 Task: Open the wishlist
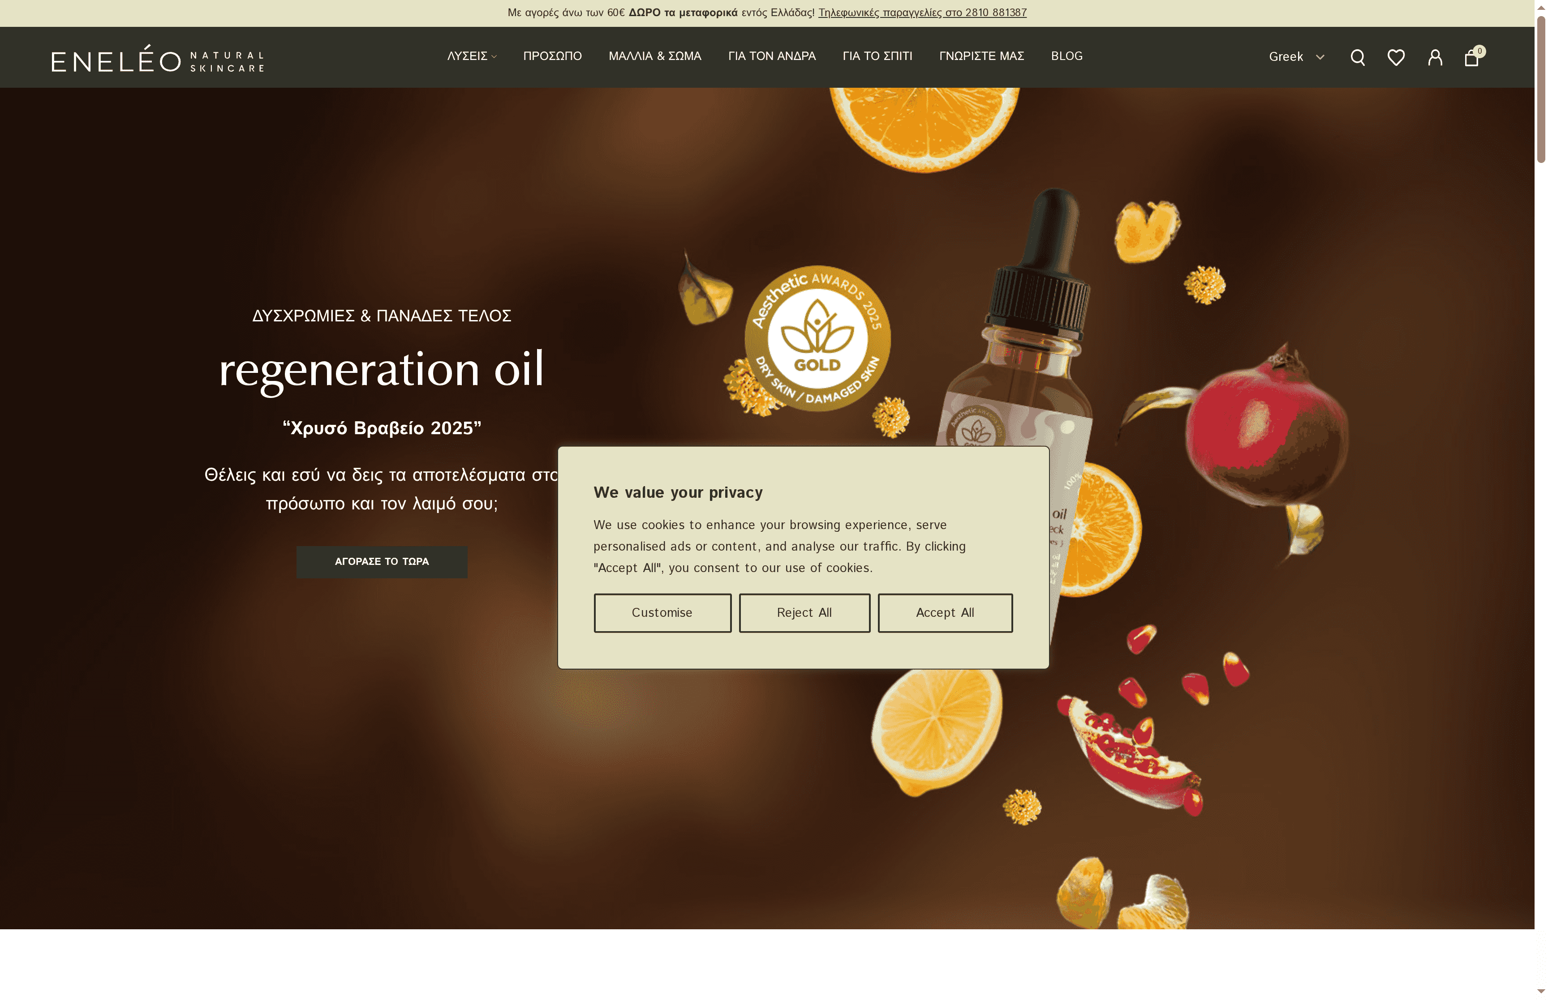tap(1396, 57)
